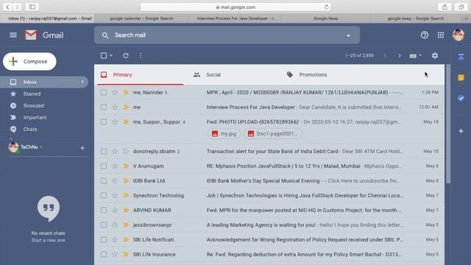Open the Chats folder
Image resolution: width=471 pixels, height=265 pixels.
[44, 130]
